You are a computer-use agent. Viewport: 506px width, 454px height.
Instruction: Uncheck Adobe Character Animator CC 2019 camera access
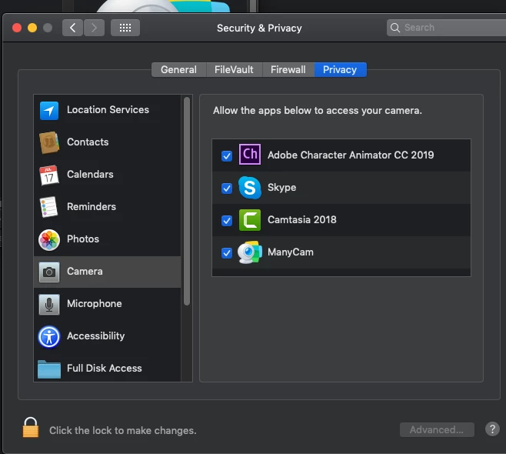coord(227,156)
